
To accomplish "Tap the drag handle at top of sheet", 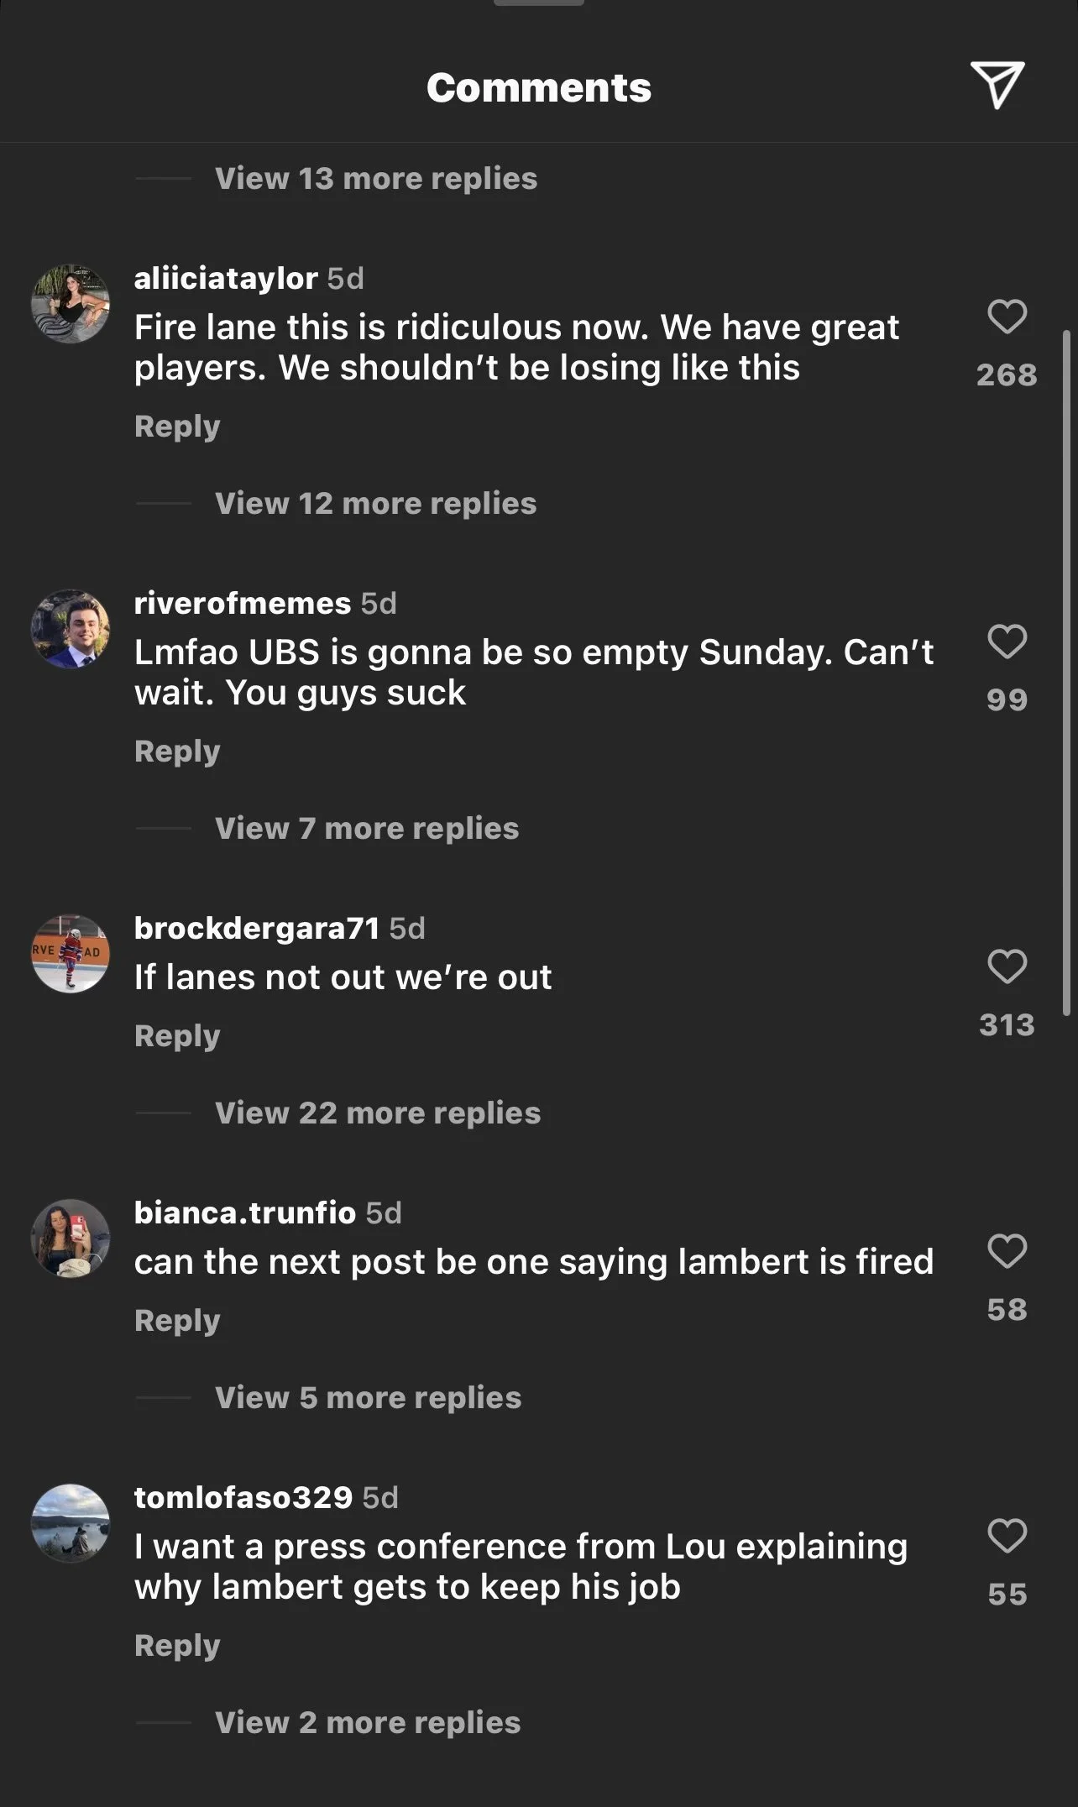I will (539, 3).
